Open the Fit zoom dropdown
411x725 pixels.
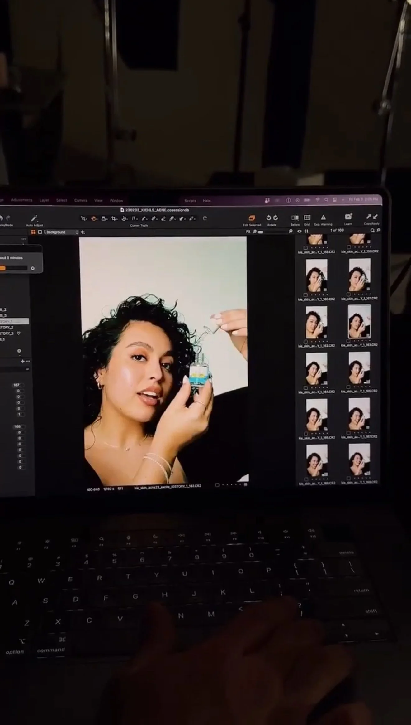pyautogui.click(x=248, y=231)
